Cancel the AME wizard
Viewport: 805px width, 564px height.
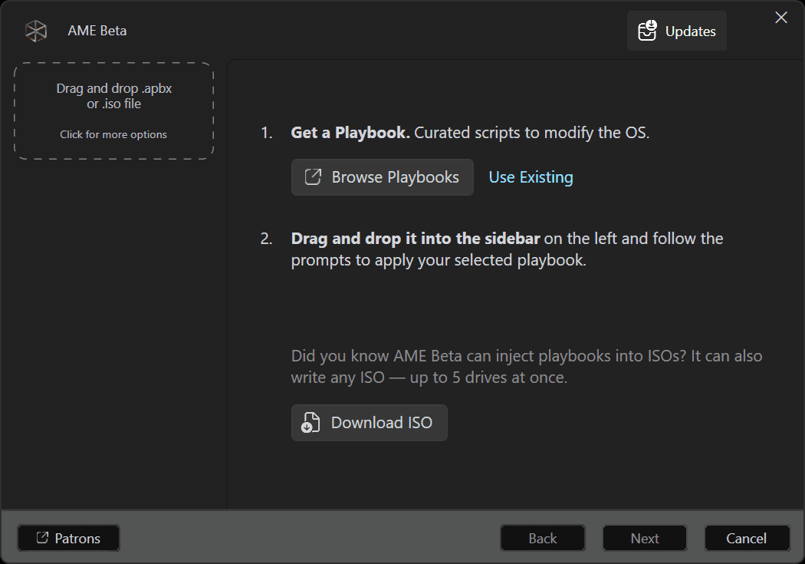[747, 539]
